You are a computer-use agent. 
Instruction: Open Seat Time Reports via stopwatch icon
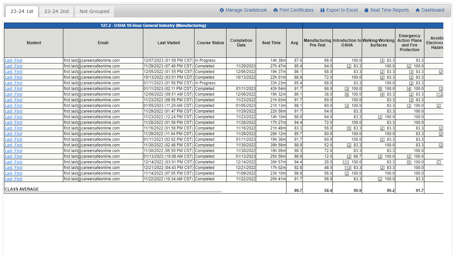click(x=366, y=10)
